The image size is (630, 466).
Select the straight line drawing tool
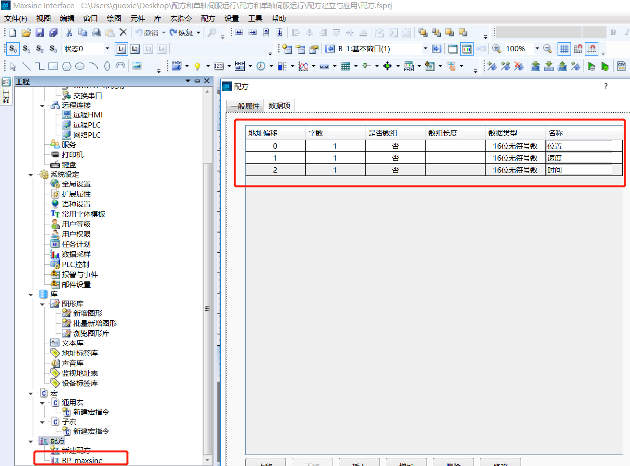coord(26,66)
